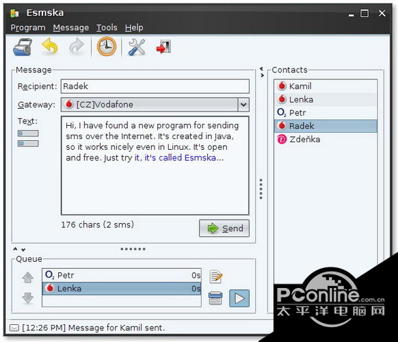Image resolution: width=398 pixels, height=342 pixels.
Task: Click the dropdown arrow of the Gateway combo box
Action: coord(243,105)
